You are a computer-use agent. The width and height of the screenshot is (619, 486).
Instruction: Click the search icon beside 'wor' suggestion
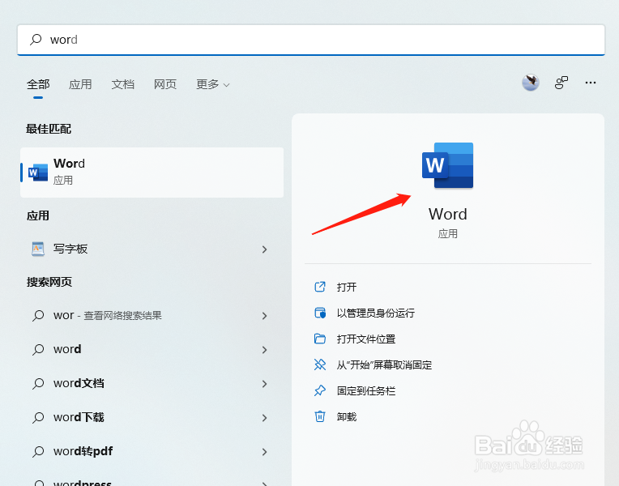point(38,315)
